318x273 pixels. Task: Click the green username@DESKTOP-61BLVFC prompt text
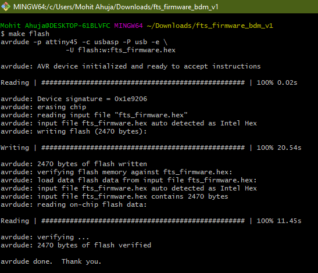tap(55, 26)
